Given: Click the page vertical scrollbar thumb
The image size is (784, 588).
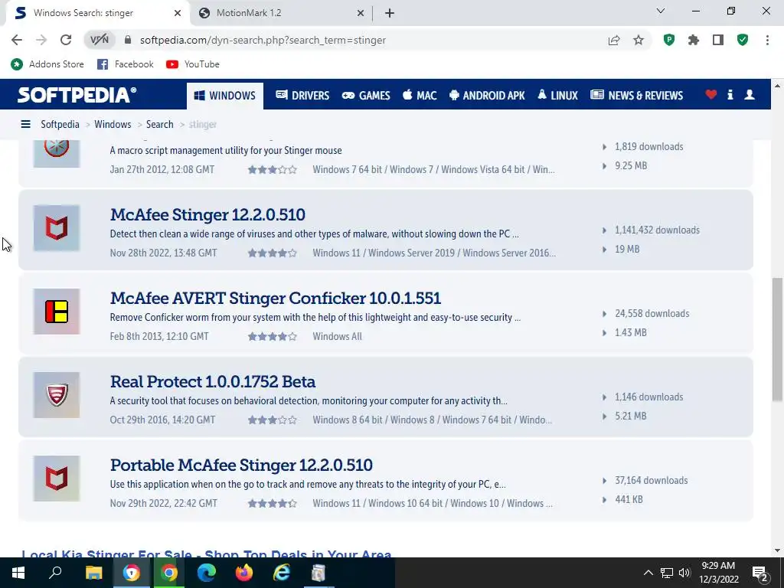Looking at the screenshot, I should tap(777, 338).
